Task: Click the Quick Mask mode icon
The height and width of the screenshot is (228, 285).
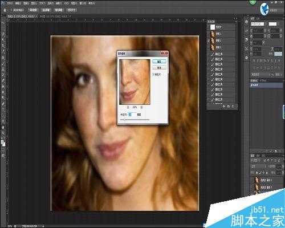Action: pyautogui.click(x=3, y=150)
